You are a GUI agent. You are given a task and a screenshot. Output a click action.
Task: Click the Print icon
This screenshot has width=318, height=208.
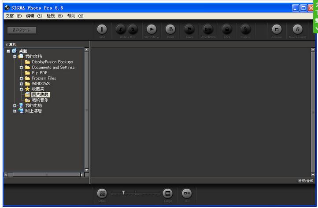point(170,29)
